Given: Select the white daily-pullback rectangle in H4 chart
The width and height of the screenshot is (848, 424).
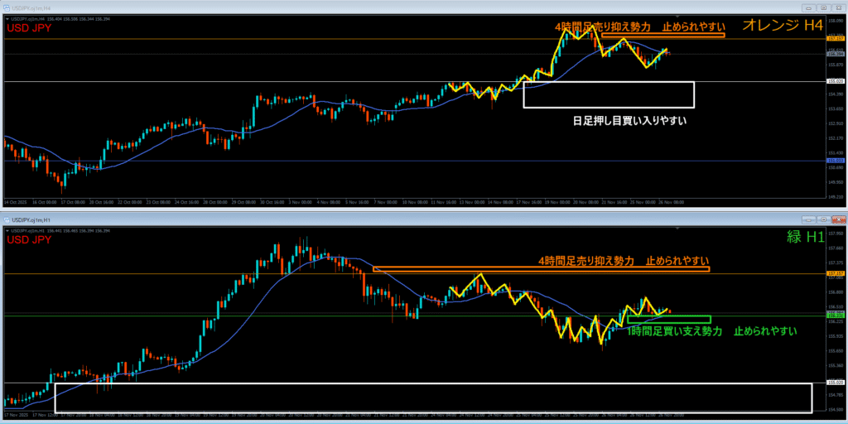Looking at the screenshot, I should pos(609,94).
